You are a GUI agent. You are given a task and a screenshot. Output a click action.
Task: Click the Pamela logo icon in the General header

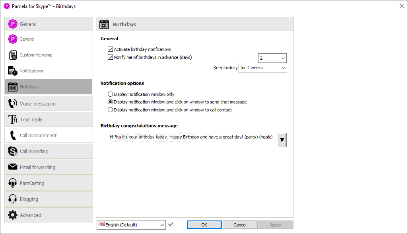pos(12,24)
